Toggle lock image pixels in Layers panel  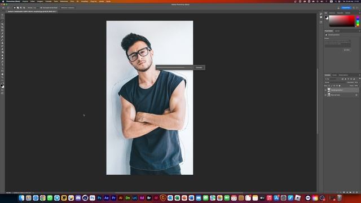[x=332, y=86]
